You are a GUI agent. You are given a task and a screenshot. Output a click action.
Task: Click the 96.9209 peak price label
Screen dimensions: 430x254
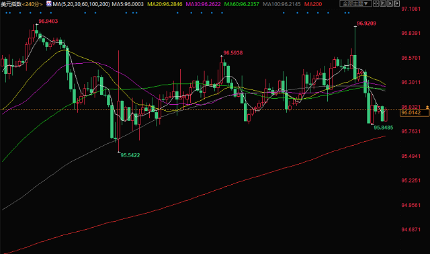click(366, 24)
